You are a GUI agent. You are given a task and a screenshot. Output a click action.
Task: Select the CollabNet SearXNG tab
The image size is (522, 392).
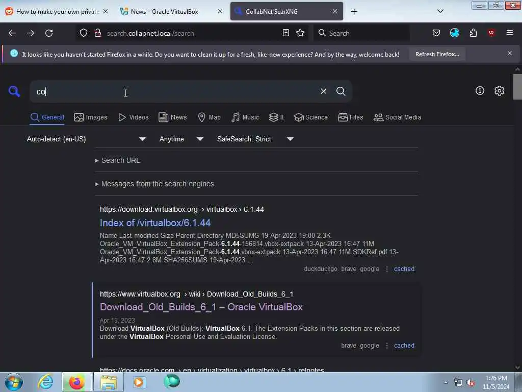pyautogui.click(x=286, y=11)
